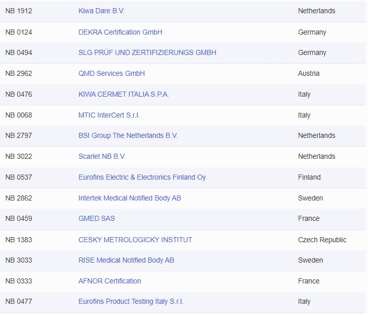Open the AFNOR Certification link
This screenshot has height=315, width=368.
(x=110, y=281)
